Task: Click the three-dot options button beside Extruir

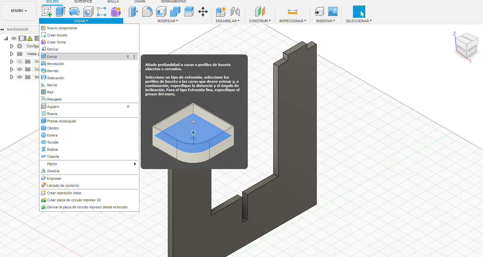Action: tap(134, 57)
